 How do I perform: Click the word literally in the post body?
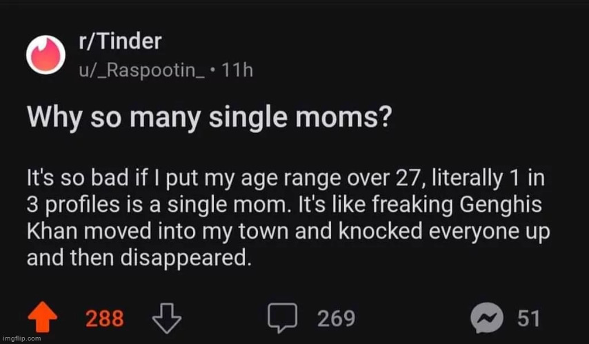pos(467,179)
